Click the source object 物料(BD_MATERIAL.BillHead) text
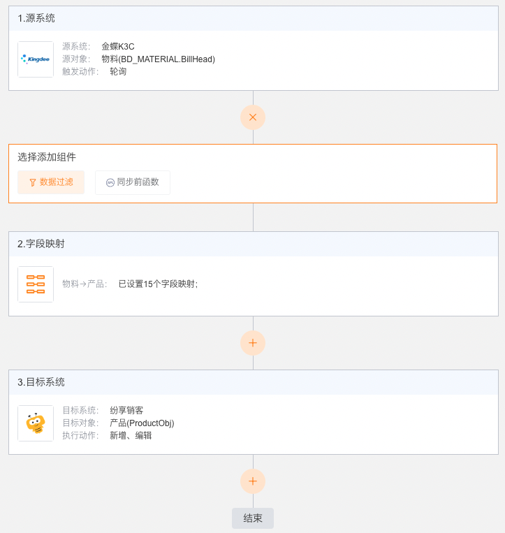 coord(159,59)
